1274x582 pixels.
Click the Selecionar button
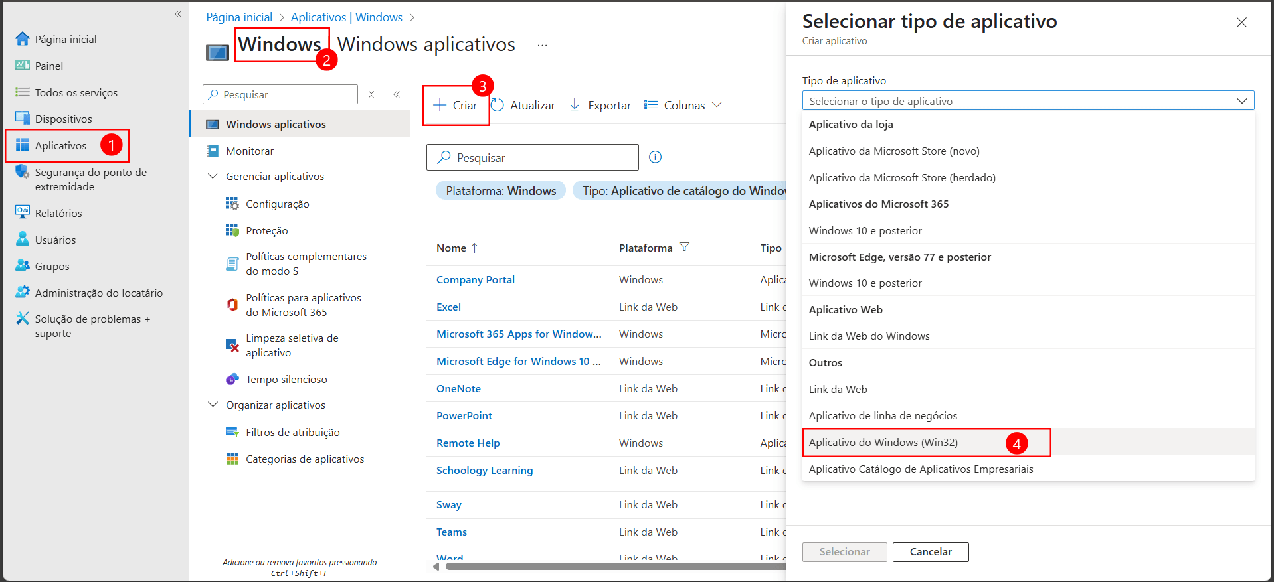[x=844, y=551]
